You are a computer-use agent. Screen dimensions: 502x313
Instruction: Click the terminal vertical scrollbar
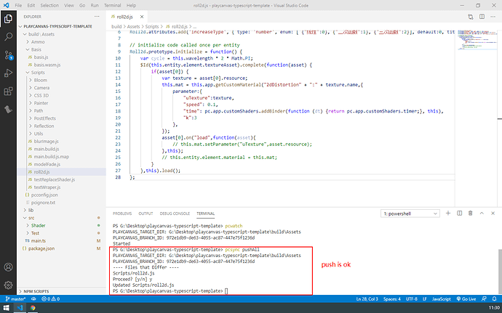(x=500, y=272)
